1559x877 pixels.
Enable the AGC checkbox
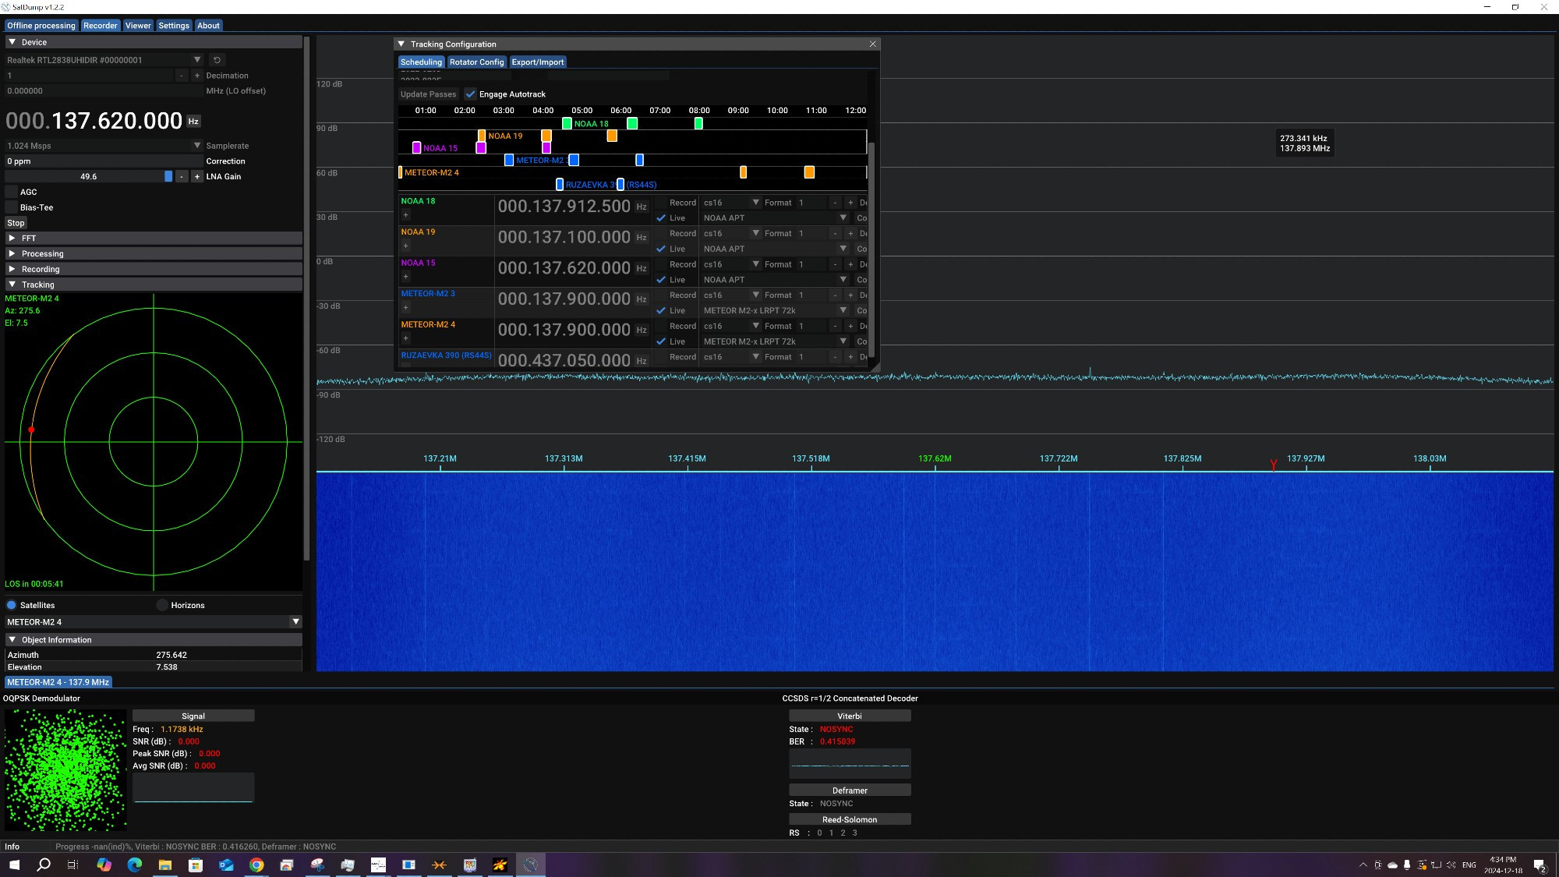pyautogui.click(x=12, y=192)
